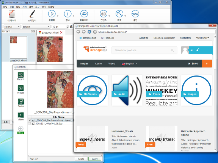
Task: Click the Media play icon
Action: tap(52, 14)
